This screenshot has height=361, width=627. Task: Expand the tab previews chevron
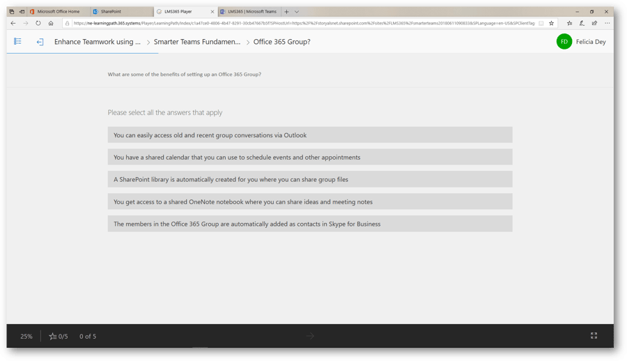pyautogui.click(x=297, y=12)
